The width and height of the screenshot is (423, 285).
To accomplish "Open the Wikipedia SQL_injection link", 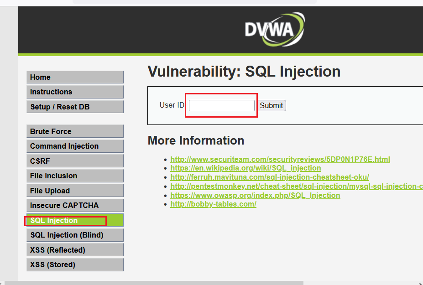I will [245, 168].
